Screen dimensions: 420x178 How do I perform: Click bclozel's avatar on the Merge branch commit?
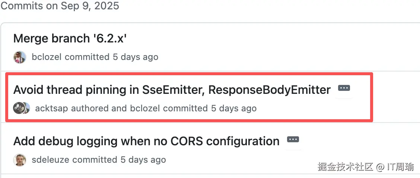click(20, 57)
